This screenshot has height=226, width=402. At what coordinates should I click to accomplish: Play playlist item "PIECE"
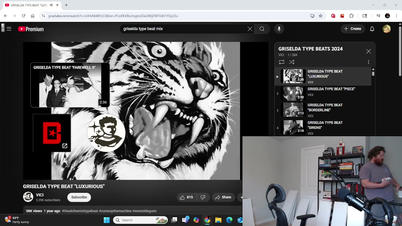point(323,93)
